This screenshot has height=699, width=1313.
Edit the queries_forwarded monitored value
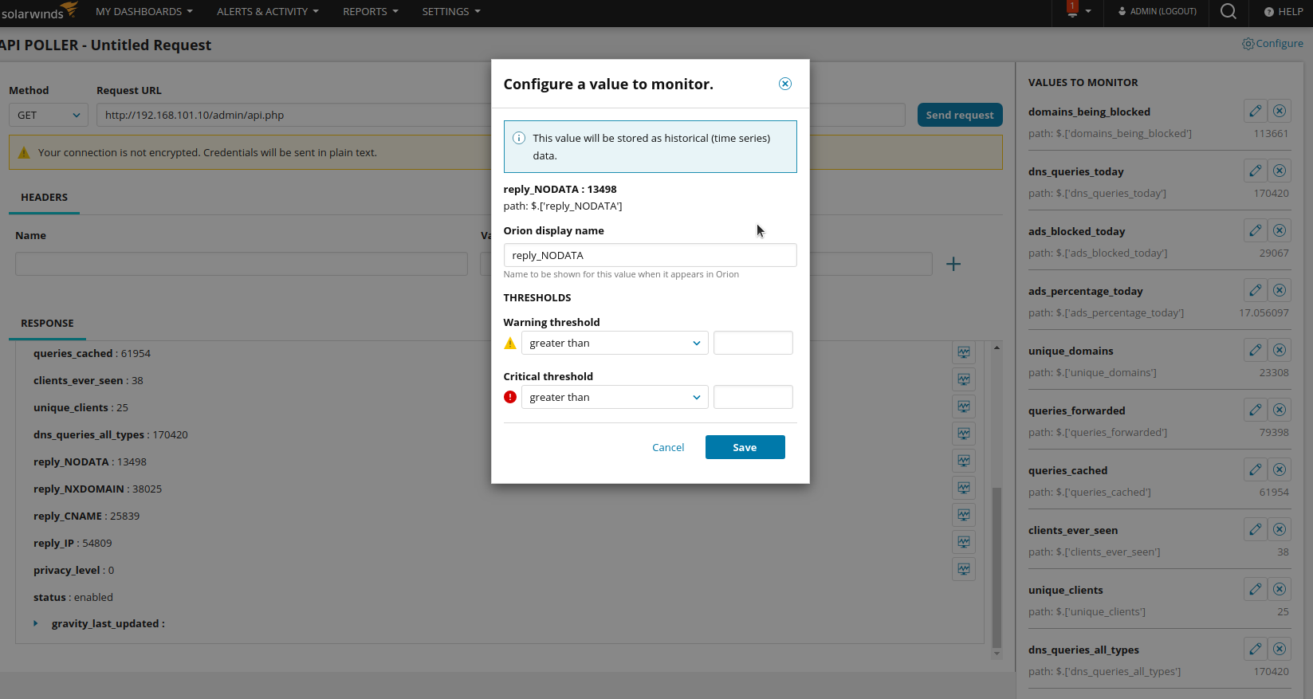pos(1256,410)
